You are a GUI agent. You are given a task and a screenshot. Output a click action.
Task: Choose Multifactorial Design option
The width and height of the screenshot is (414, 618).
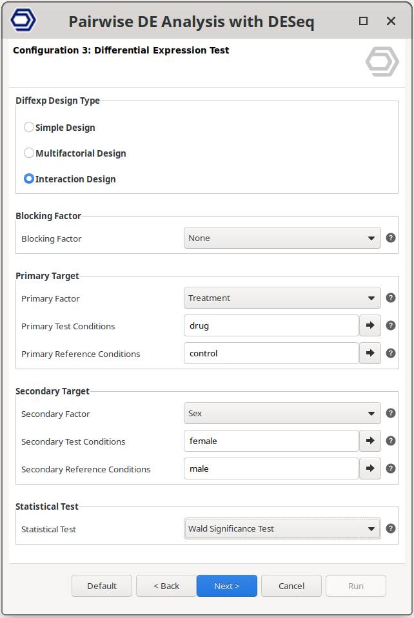point(29,153)
